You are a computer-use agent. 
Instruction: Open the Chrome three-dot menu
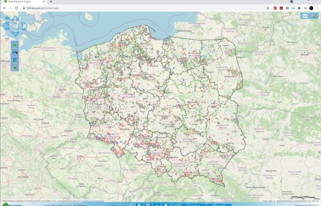click(317, 8)
